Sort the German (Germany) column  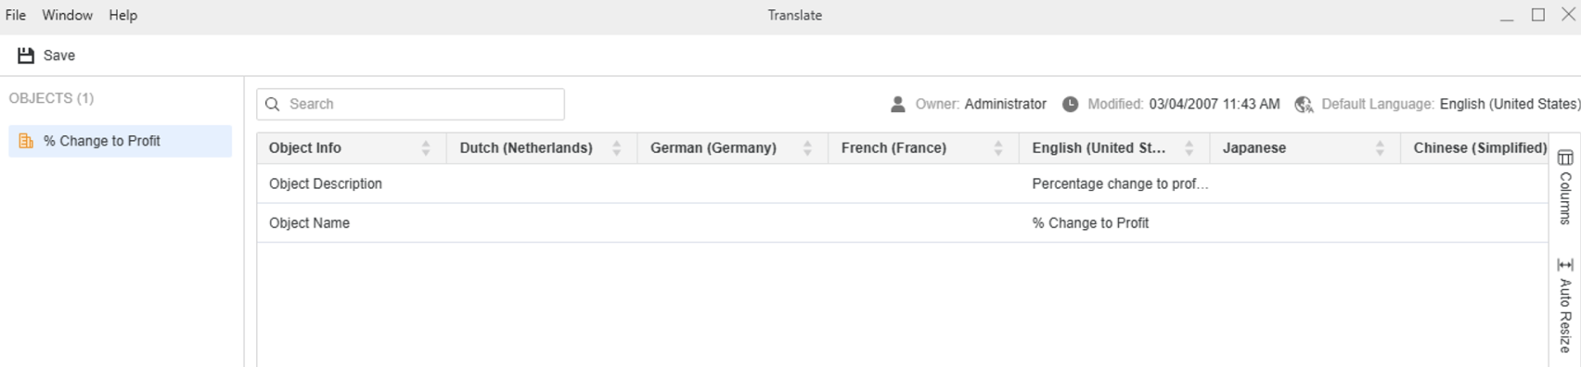pyautogui.click(x=807, y=148)
